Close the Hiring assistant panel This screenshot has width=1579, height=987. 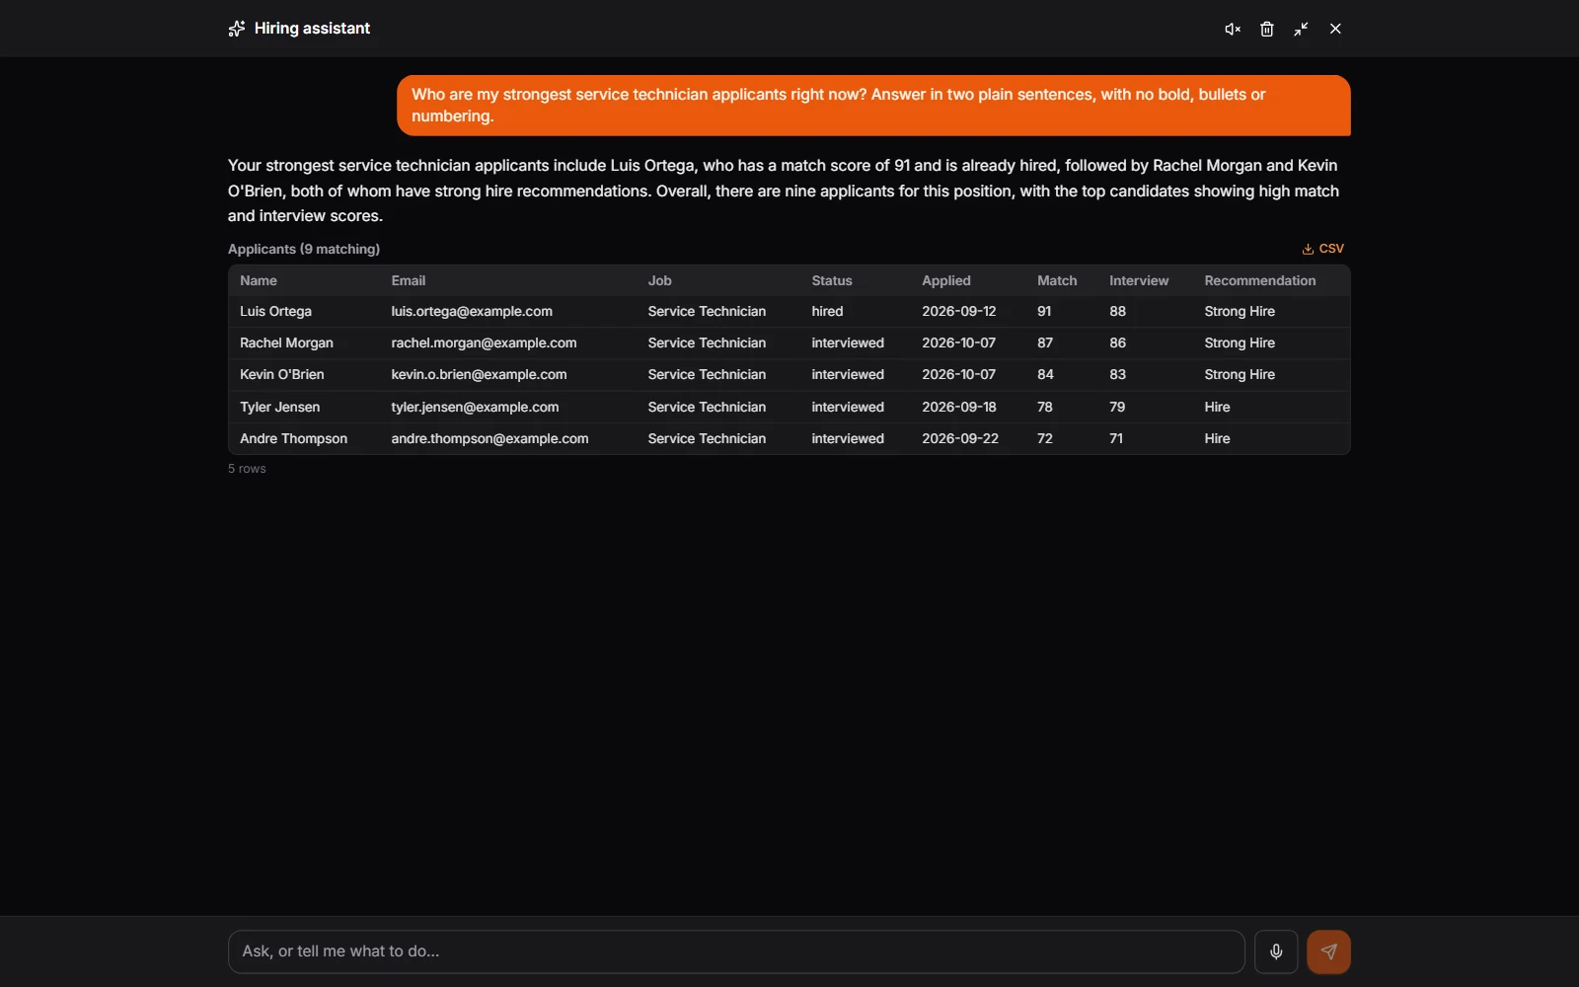[1335, 29]
